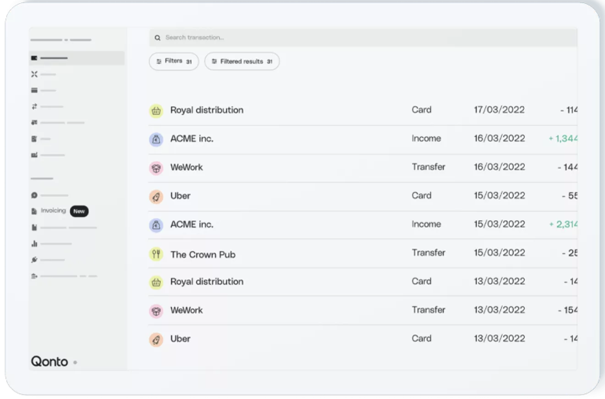
Task: Click the box icon for WeWork 16/03
Action: coord(156,168)
